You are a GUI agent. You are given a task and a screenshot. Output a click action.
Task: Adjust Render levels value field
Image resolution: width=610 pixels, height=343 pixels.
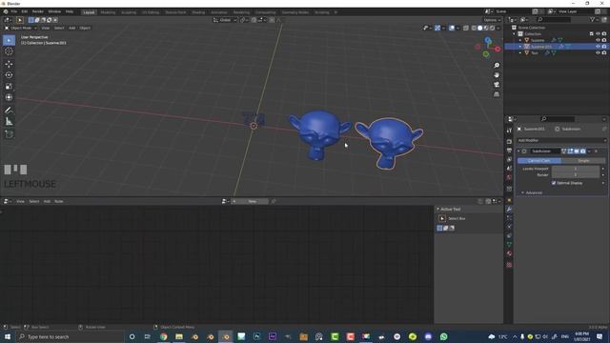(576, 175)
